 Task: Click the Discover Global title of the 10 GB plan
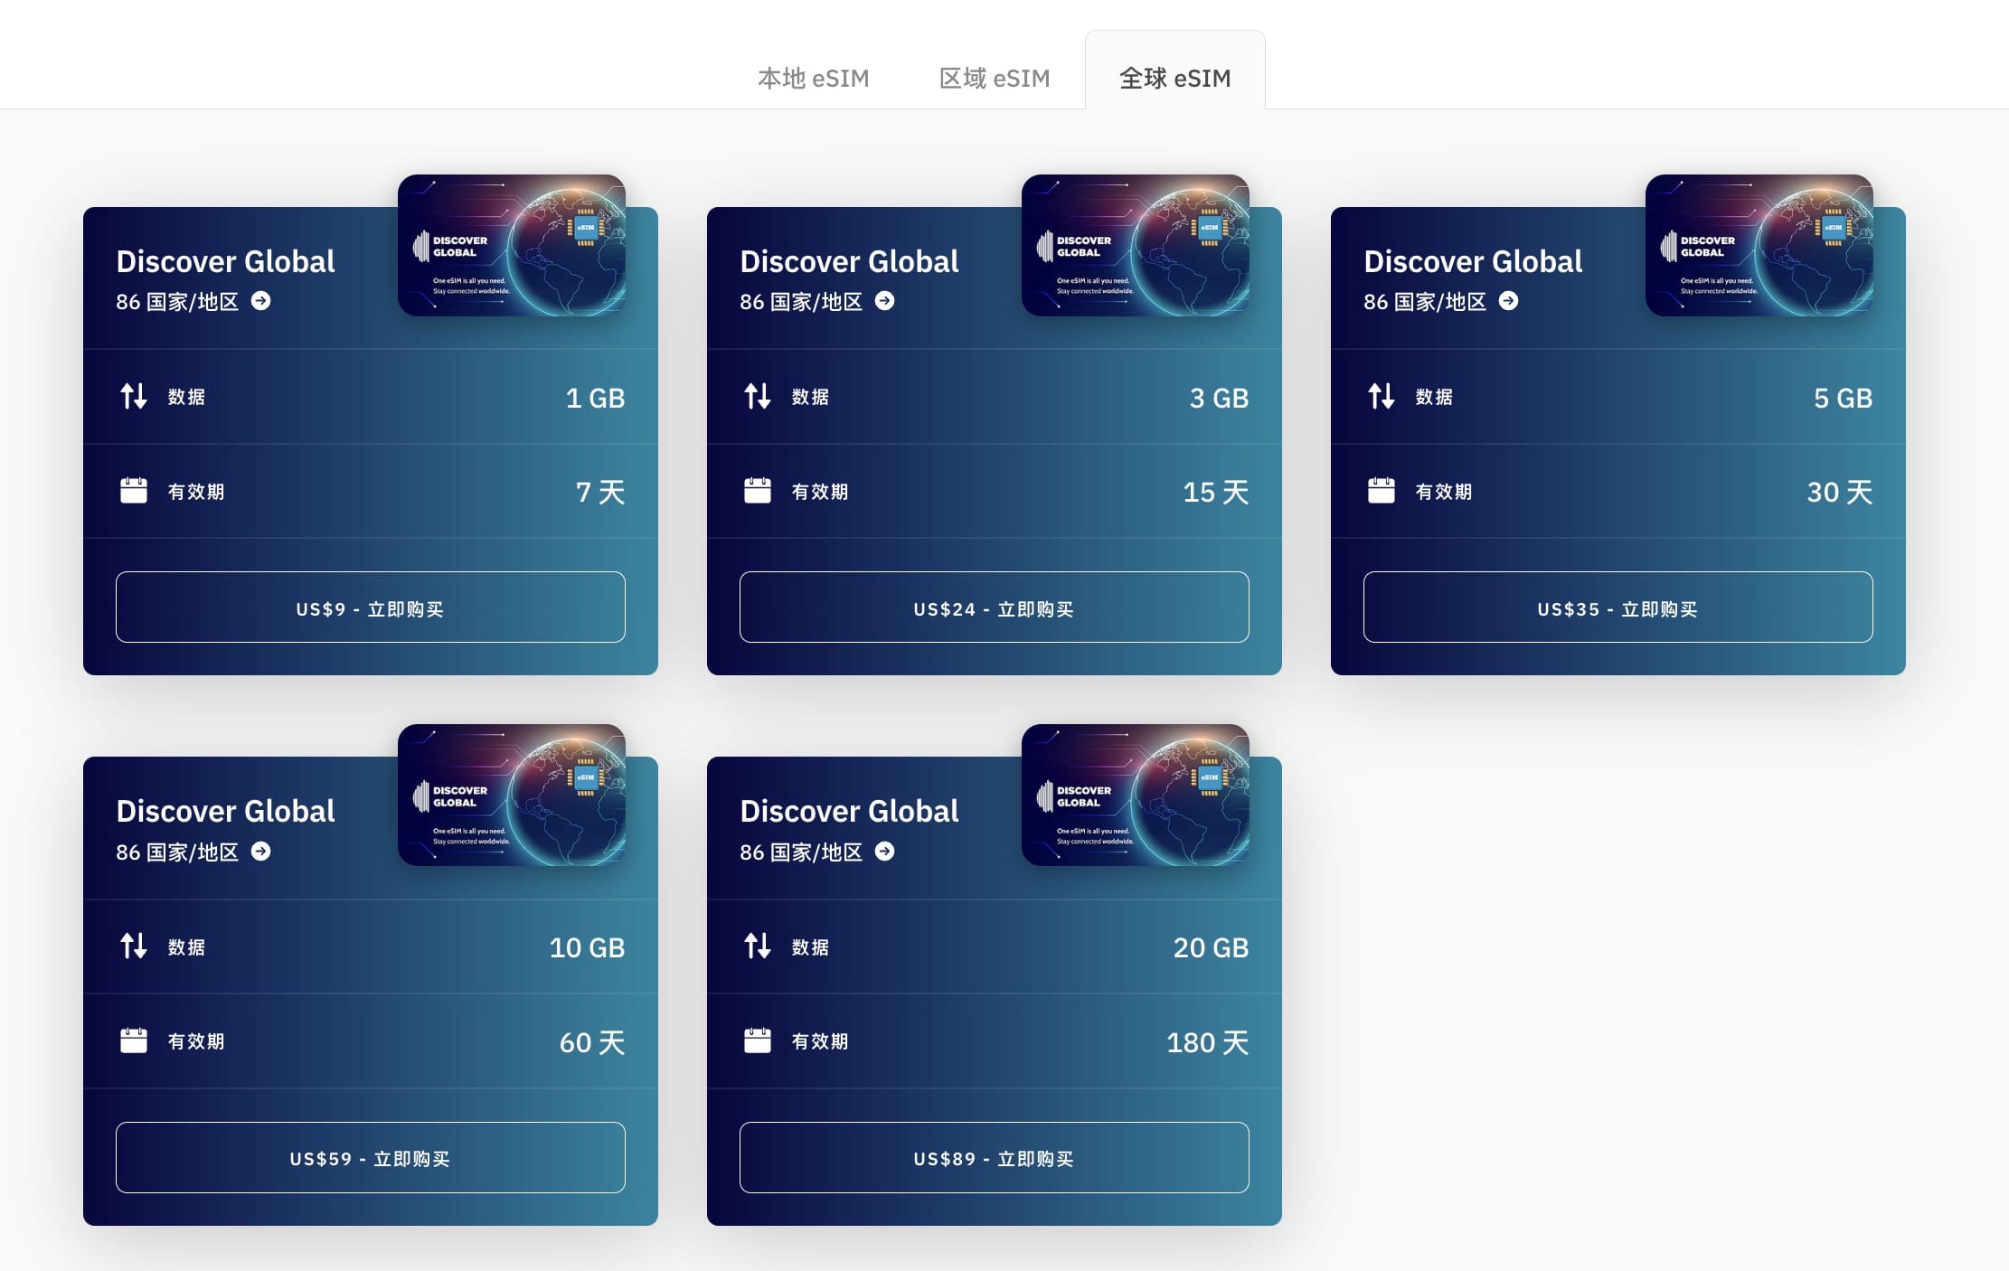point(225,811)
